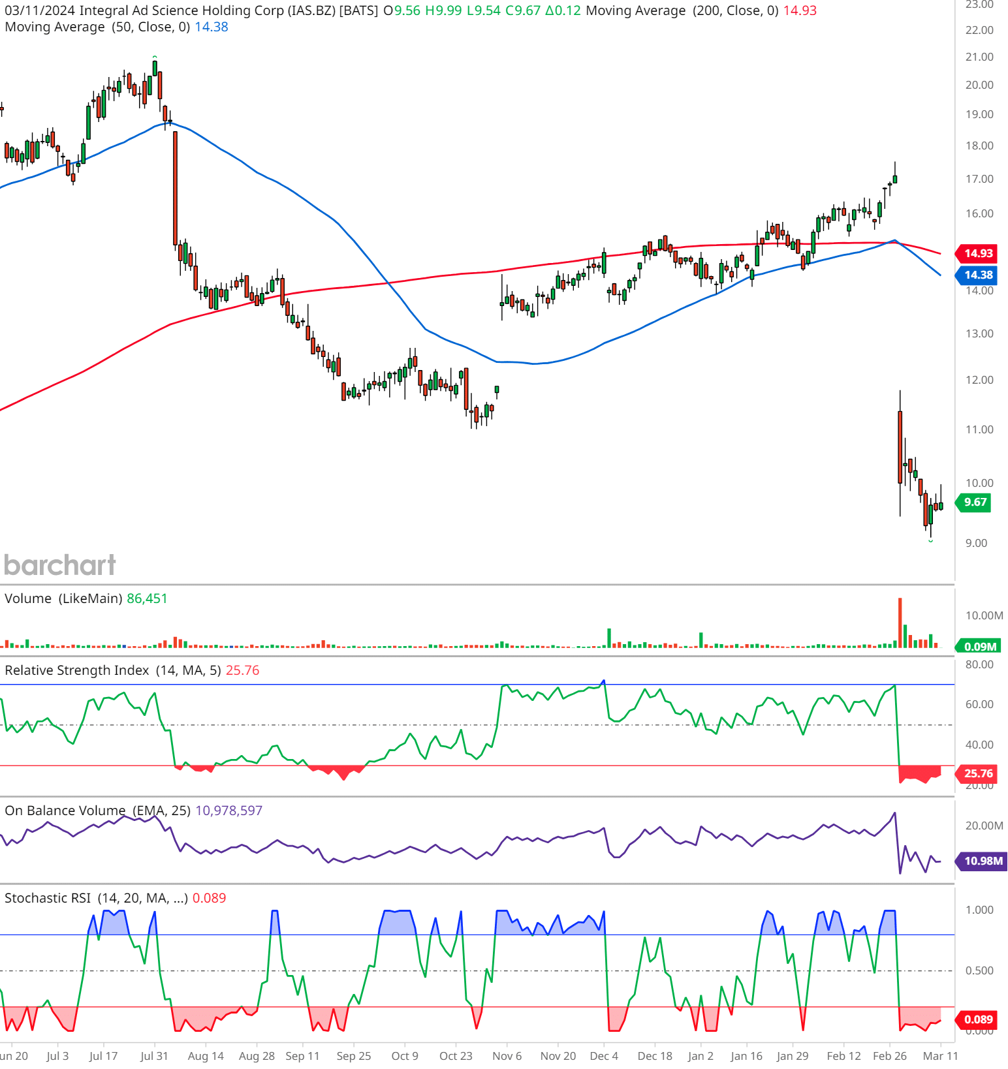The height and width of the screenshot is (1069, 1008).
Task: Click the 17.00 price axis label
Action: pos(979,179)
